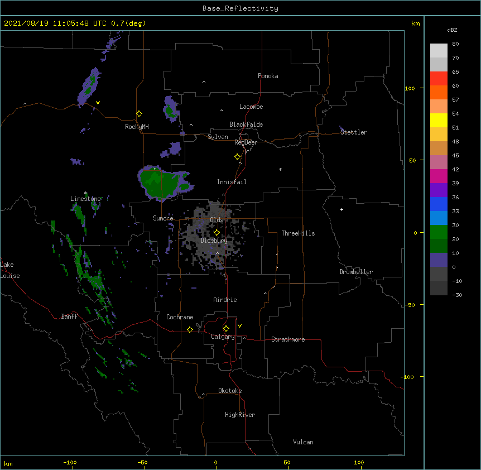Click the Innisfail city label
481x470 pixels.
(232, 182)
